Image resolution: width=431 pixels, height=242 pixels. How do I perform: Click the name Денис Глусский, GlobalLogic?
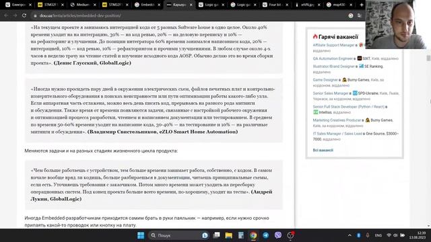[92, 63]
